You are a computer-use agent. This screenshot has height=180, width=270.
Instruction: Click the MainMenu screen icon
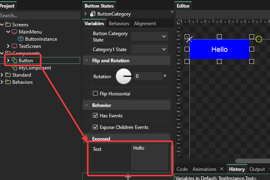14,32
